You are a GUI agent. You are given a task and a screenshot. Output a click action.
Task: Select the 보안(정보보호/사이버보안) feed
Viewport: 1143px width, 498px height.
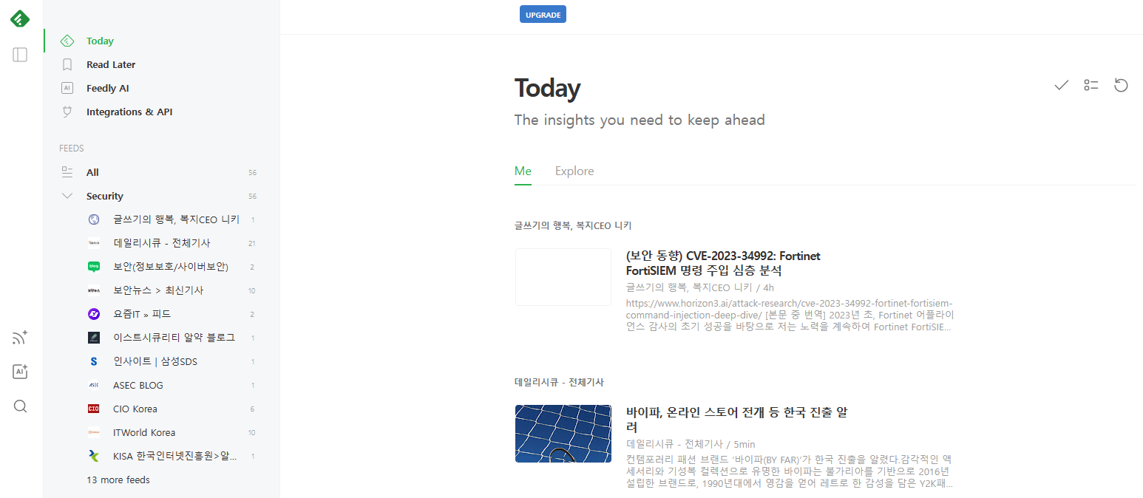[x=171, y=267]
